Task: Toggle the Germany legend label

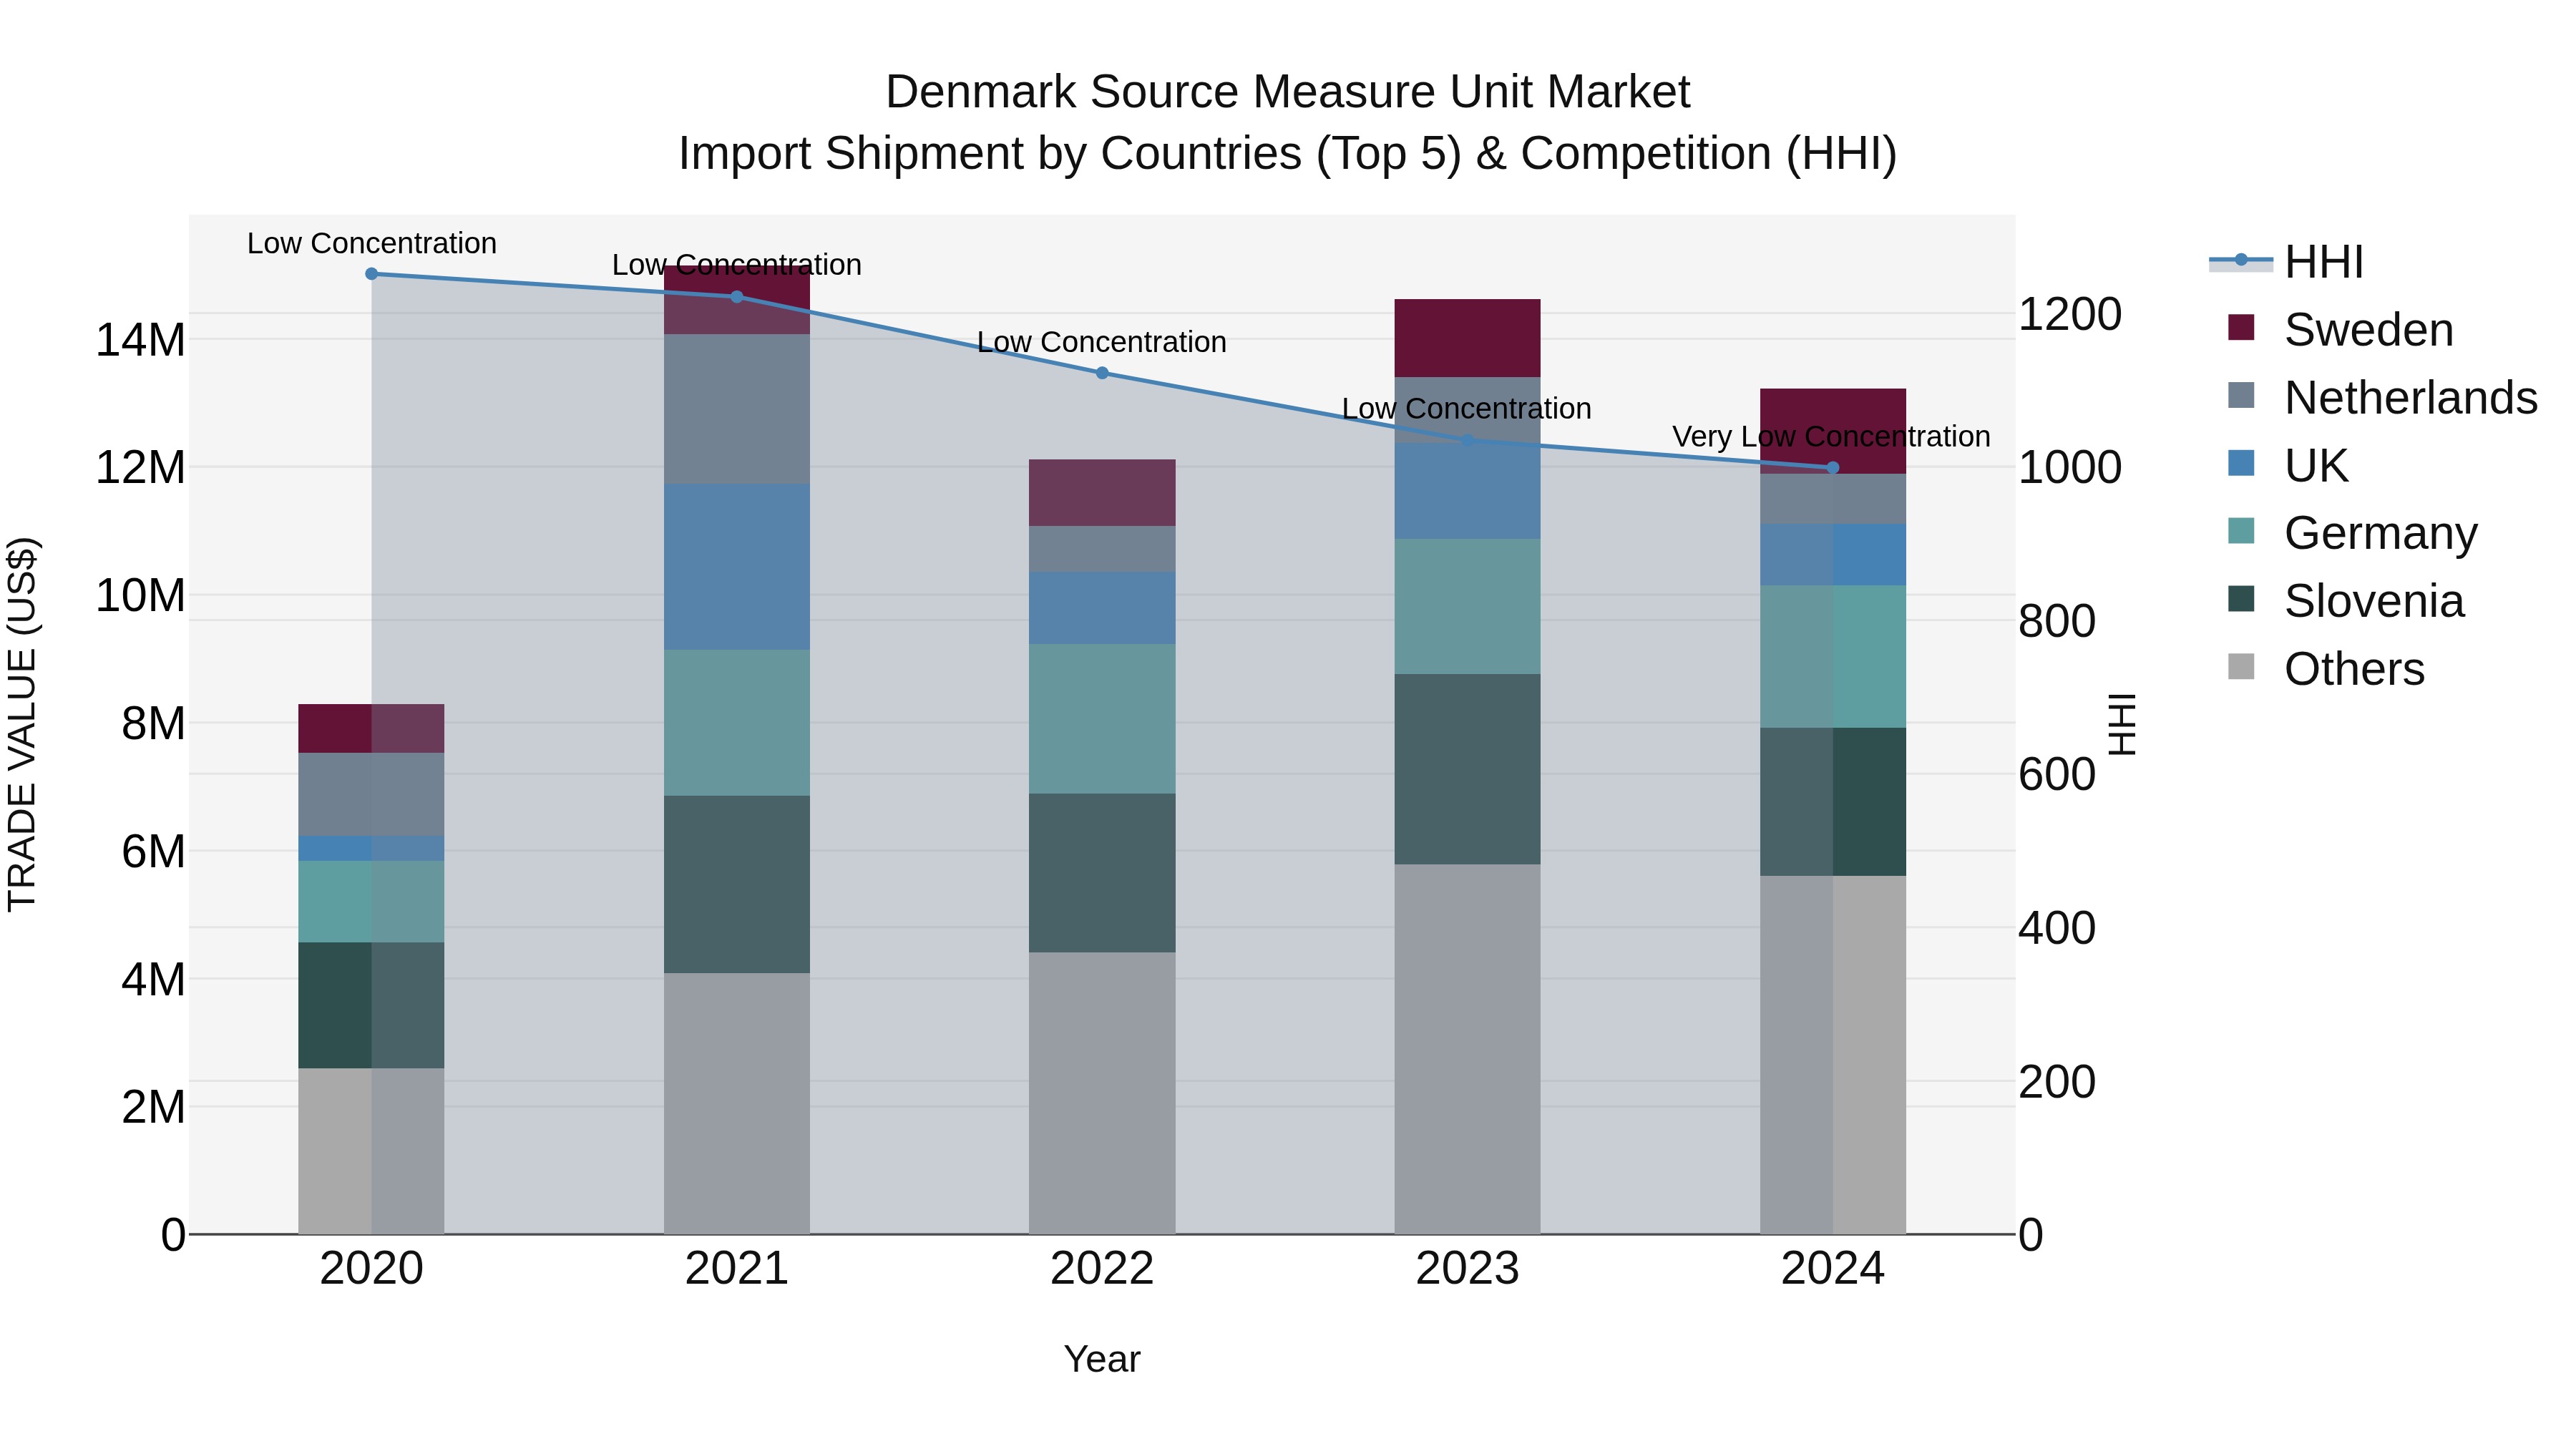Action: click(x=2381, y=533)
